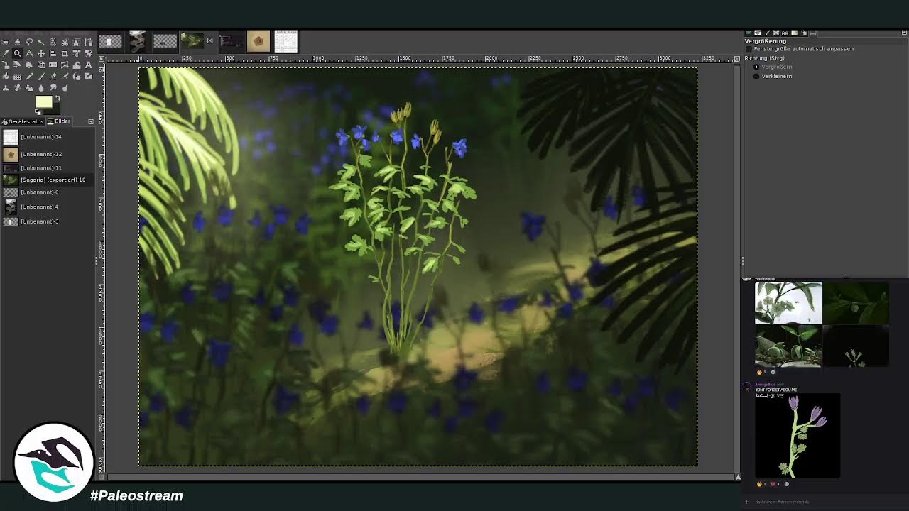Open the Bilder dock configuration menu arrow

(91, 121)
